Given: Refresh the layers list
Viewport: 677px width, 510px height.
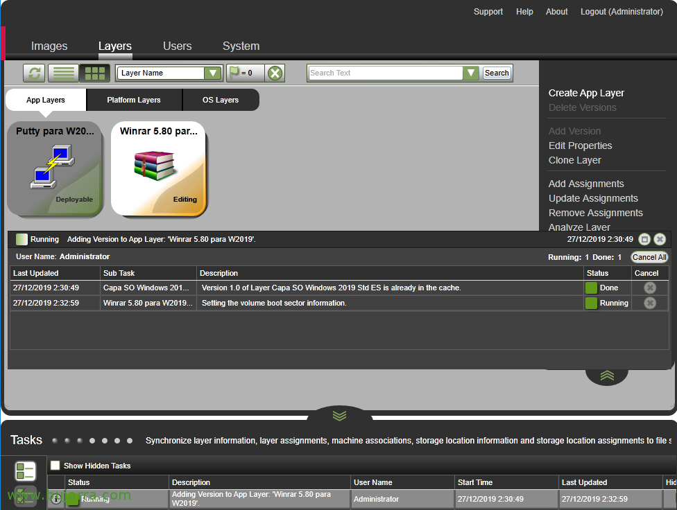Looking at the screenshot, I should 34,73.
